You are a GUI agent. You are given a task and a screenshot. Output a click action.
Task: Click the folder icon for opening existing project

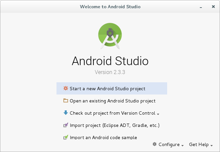point(65,100)
